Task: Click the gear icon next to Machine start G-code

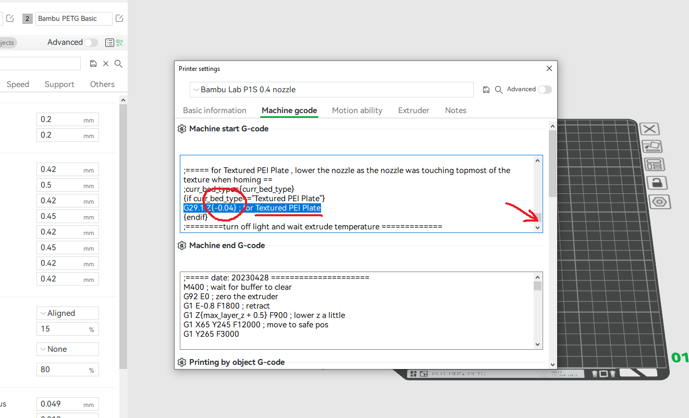Action: [182, 129]
